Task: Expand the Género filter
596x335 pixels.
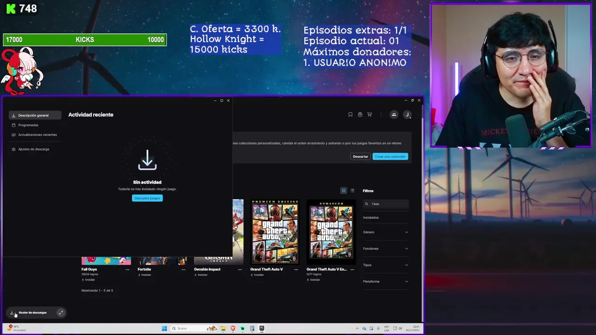Action: pos(386,232)
